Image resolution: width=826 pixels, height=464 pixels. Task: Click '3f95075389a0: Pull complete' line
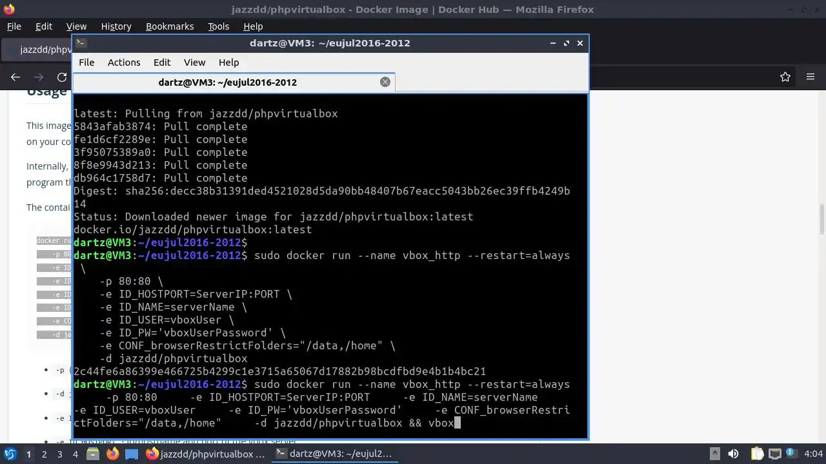(161, 152)
